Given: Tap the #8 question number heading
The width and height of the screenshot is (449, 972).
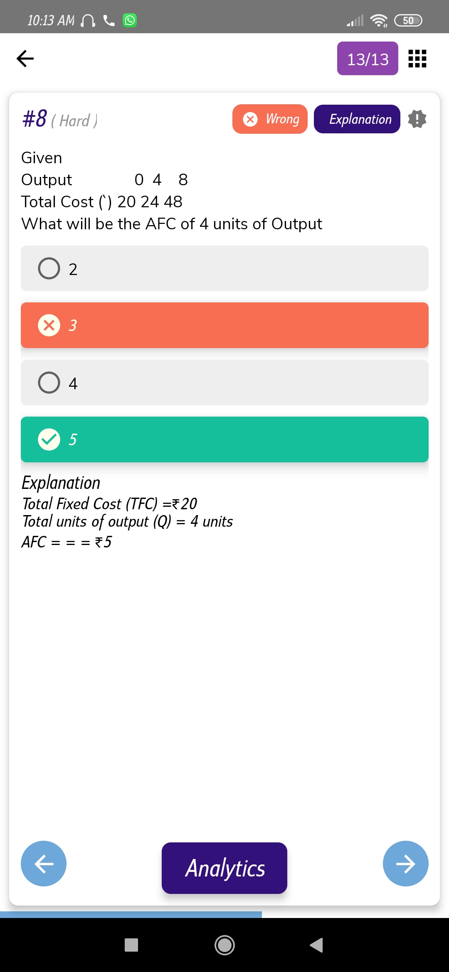Looking at the screenshot, I should click(35, 119).
